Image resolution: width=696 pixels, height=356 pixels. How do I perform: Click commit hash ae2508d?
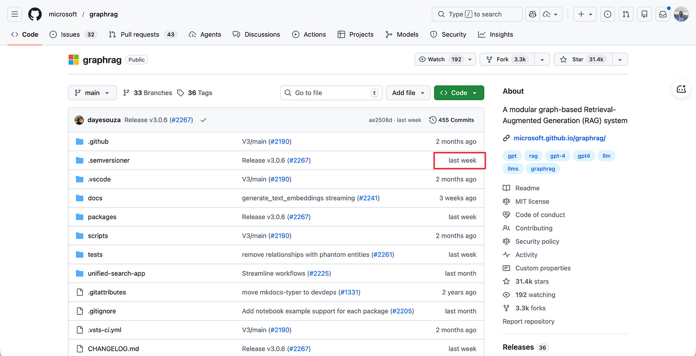coord(380,120)
